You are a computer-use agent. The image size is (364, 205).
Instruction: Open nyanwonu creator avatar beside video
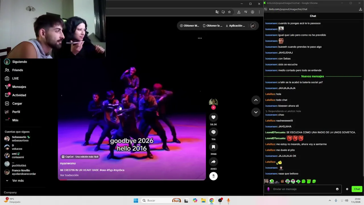click(213, 102)
